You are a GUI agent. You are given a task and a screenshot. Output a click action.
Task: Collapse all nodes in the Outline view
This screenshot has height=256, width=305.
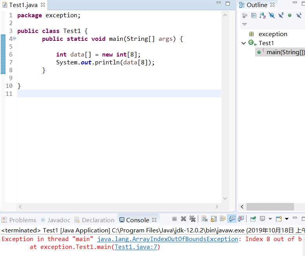click(254, 16)
